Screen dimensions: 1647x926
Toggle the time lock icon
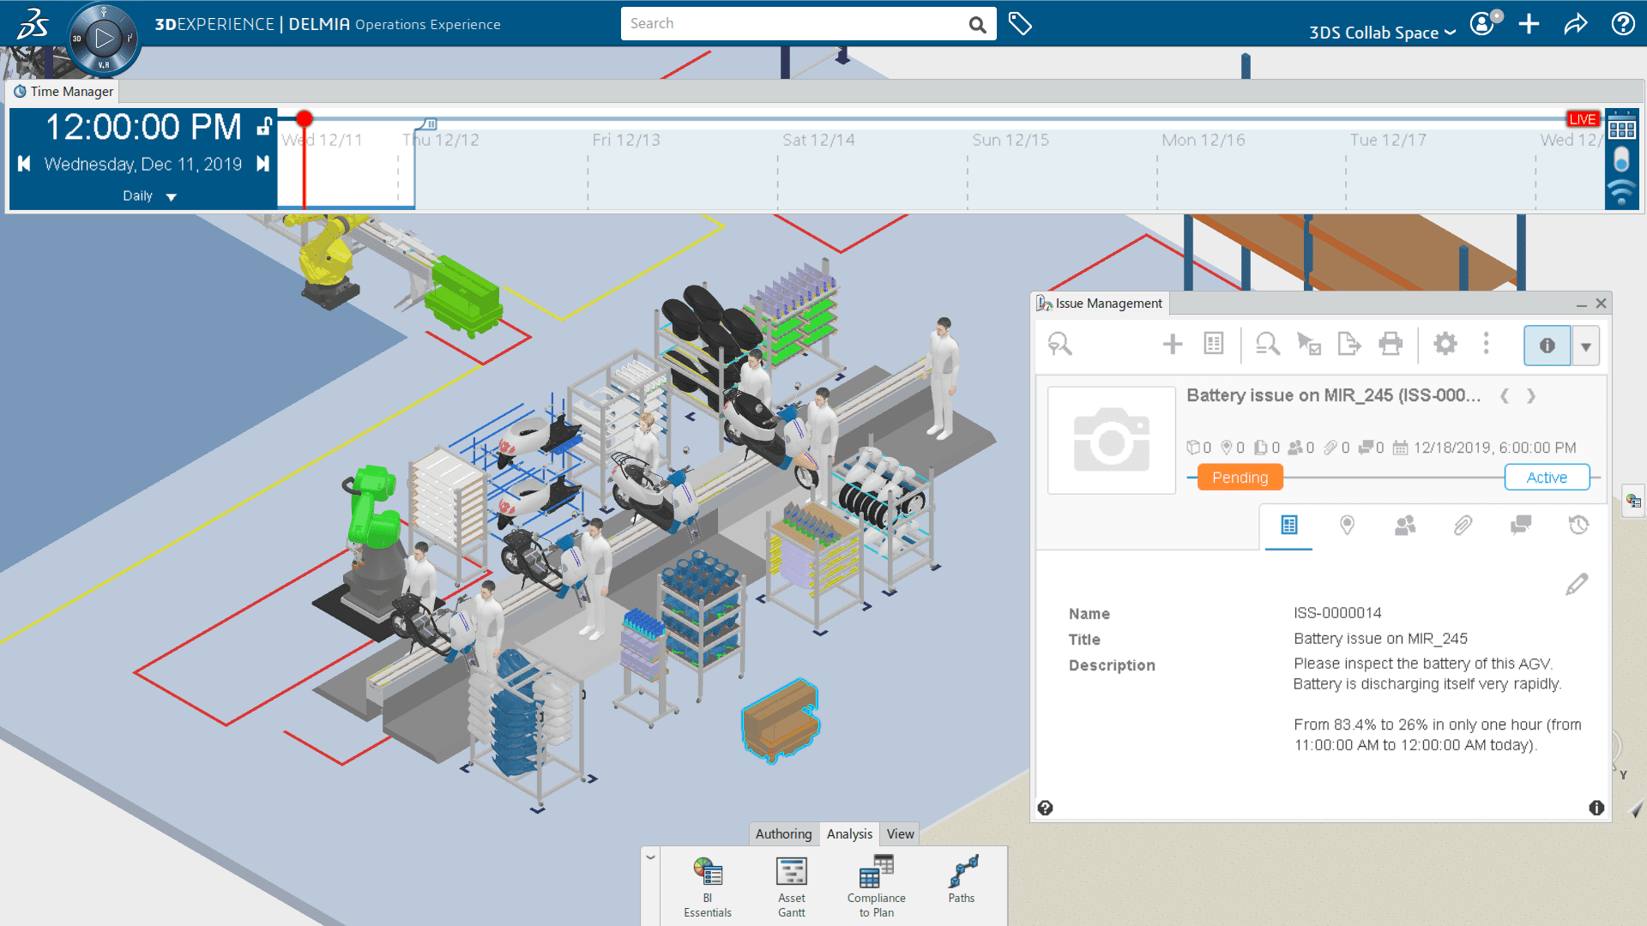tap(264, 127)
